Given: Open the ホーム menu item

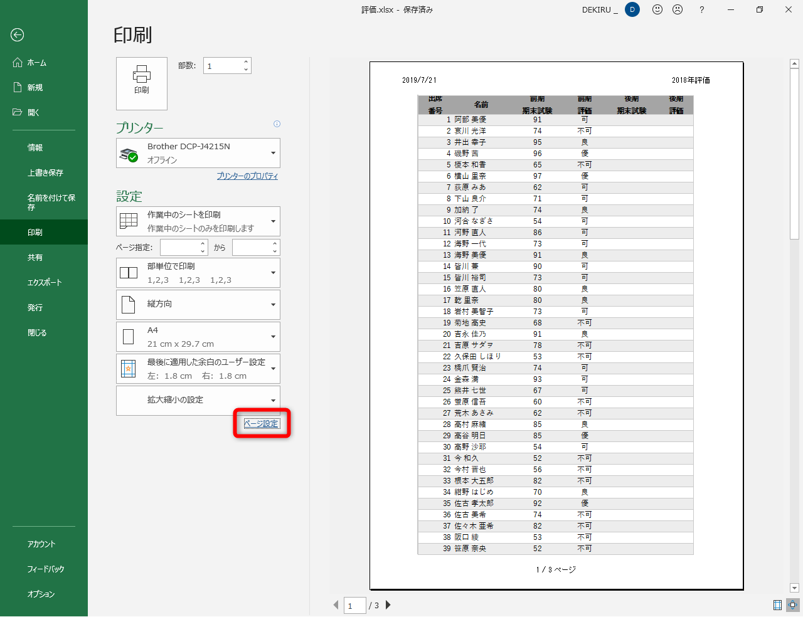Looking at the screenshot, I should point(44,63).
